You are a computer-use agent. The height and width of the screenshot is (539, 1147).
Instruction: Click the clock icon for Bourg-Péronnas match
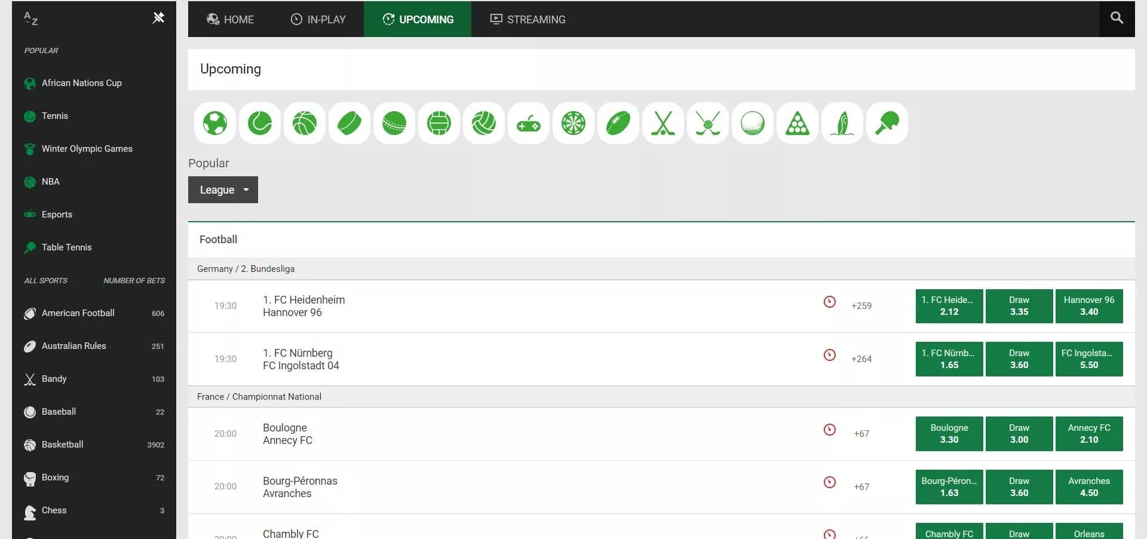tap(830, 482)
